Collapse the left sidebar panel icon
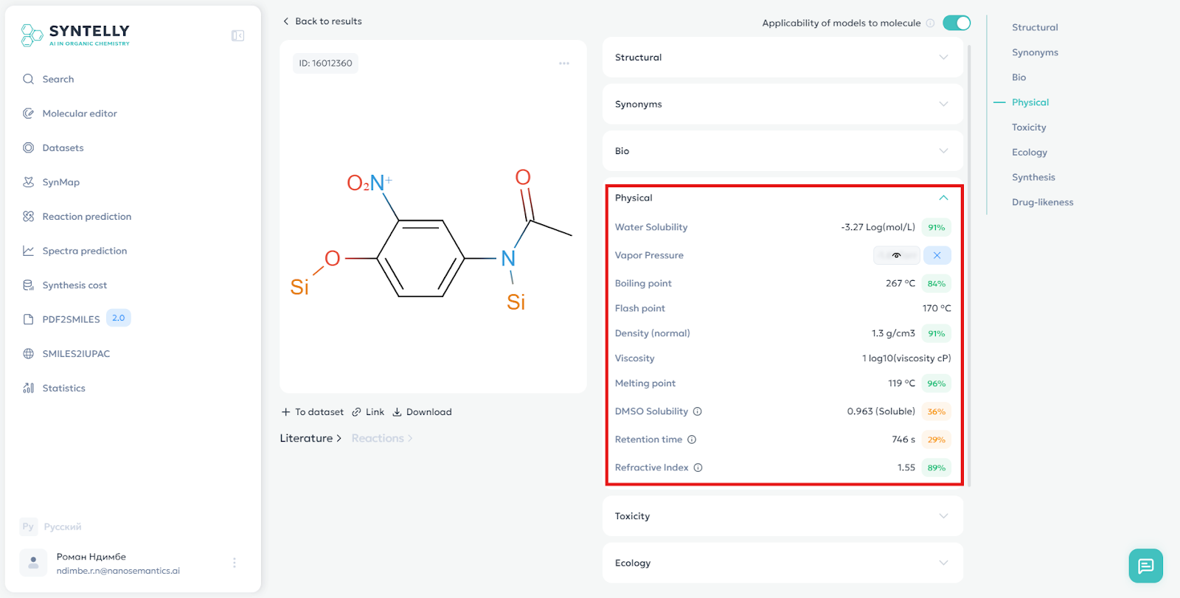This screenshot has width=1180, height=598. pyautogui.click(x=237, y=35)
